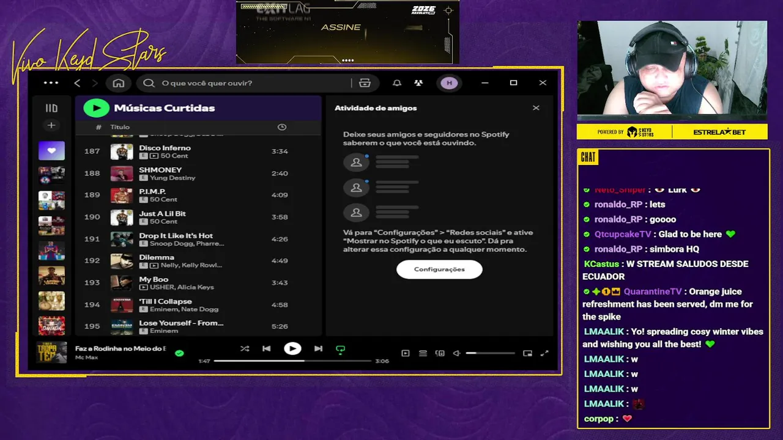Seek in the song progress bar
Image resolution: width=783 pixels, height=440 pixels.
click(292, 361)
